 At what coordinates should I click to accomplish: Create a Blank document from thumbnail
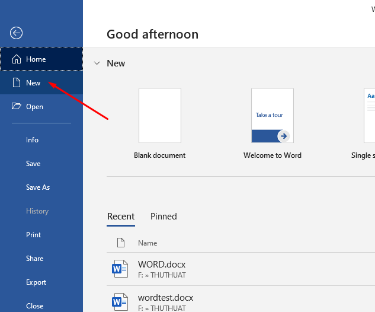coord(160,116)
